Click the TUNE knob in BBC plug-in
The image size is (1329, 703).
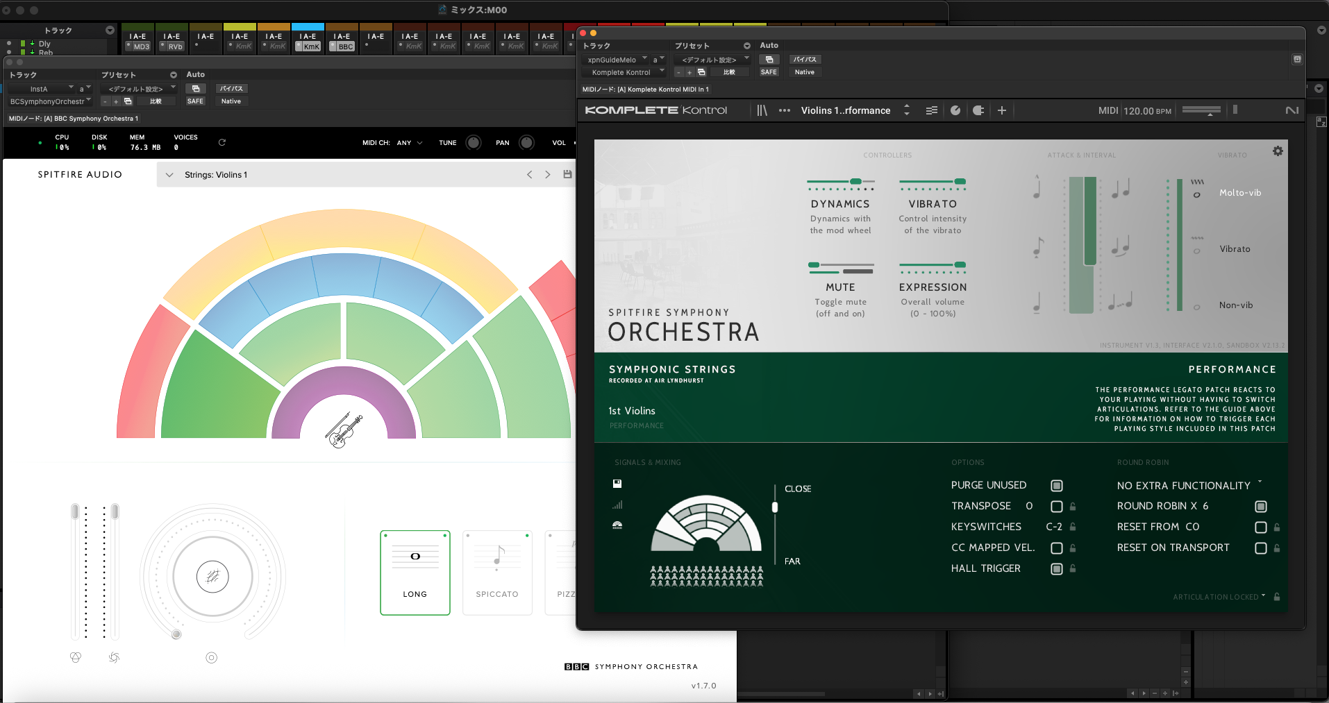coord(474,142)
